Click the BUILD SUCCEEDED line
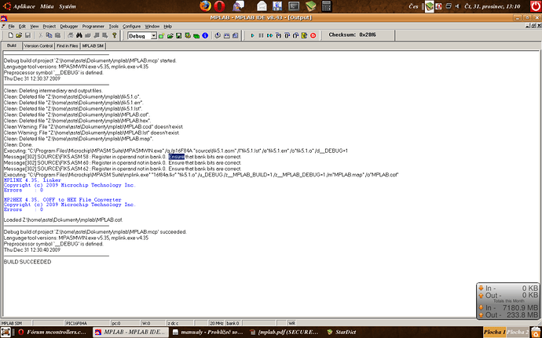542x338 pixels. pyautogui.click(x=27, y=262)
